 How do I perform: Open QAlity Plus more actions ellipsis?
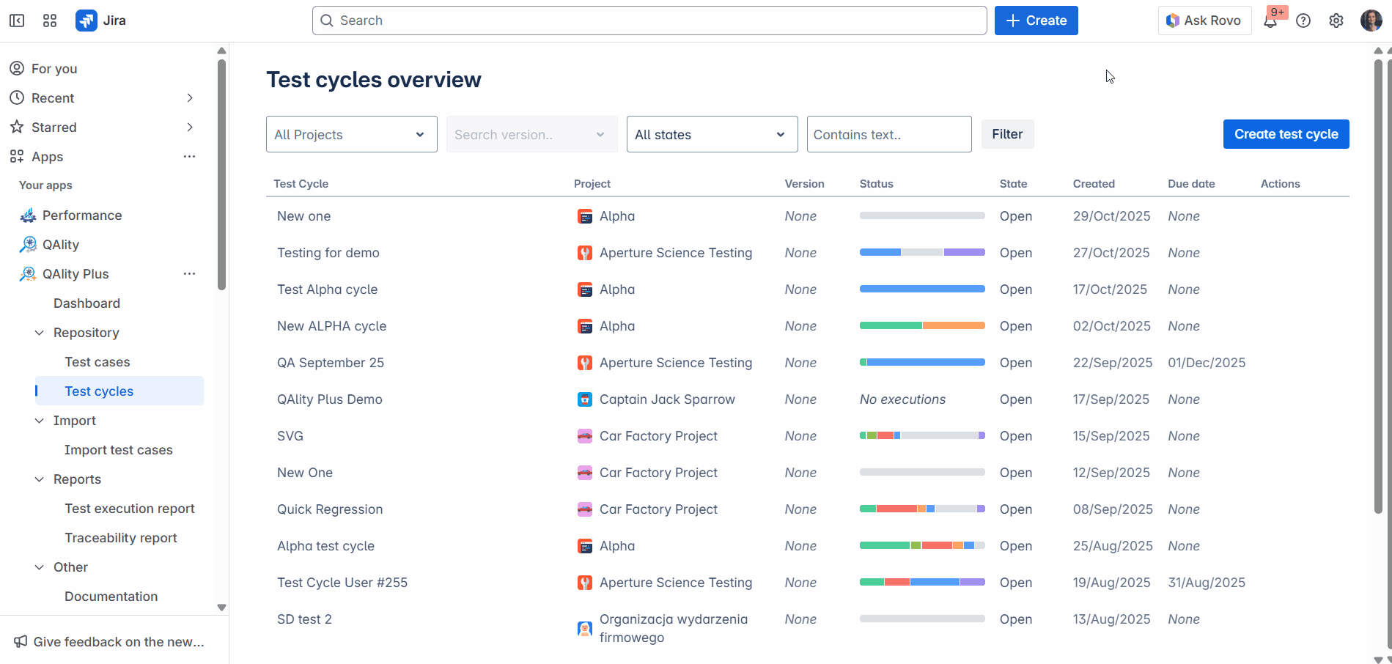point(189,274)
